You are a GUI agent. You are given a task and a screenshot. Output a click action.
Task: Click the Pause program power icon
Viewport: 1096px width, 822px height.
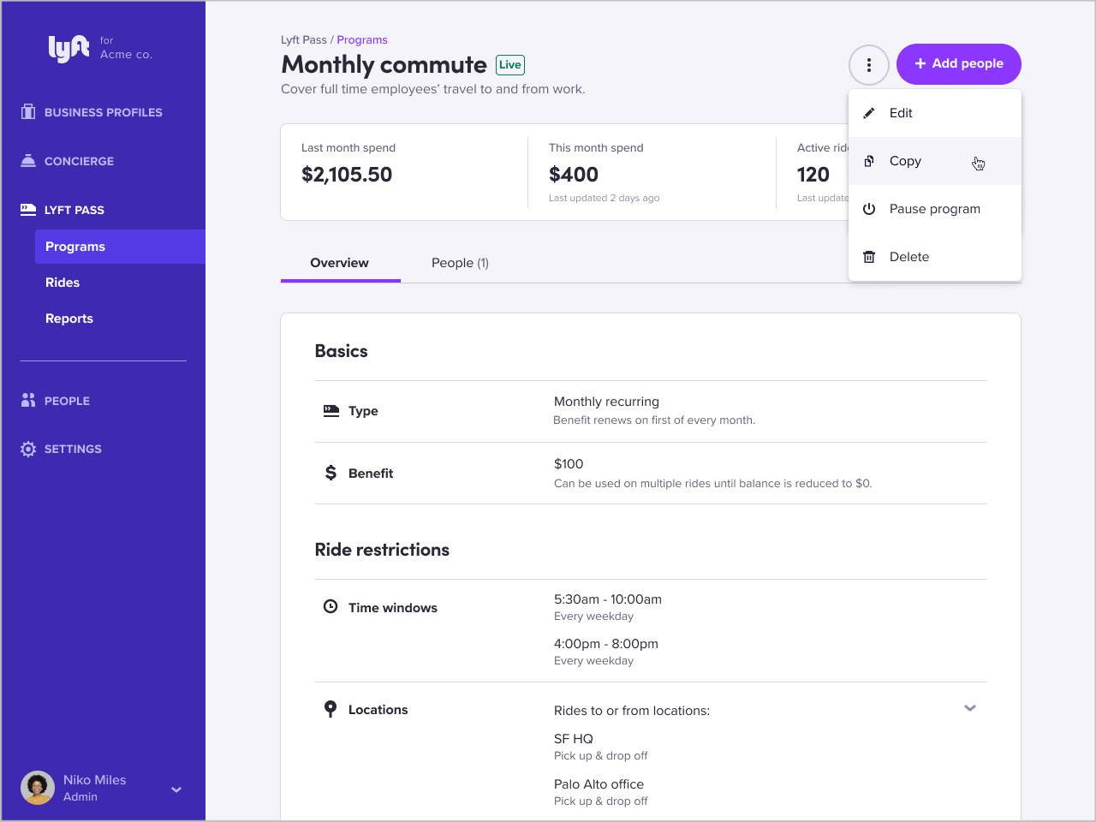pos(869,209)
